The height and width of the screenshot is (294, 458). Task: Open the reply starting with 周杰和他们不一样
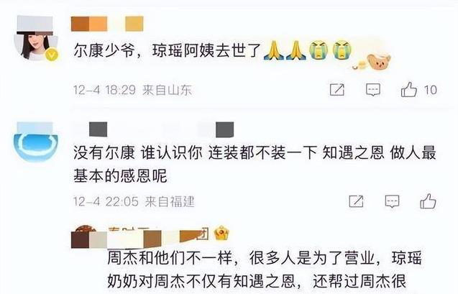click(265, 269)
